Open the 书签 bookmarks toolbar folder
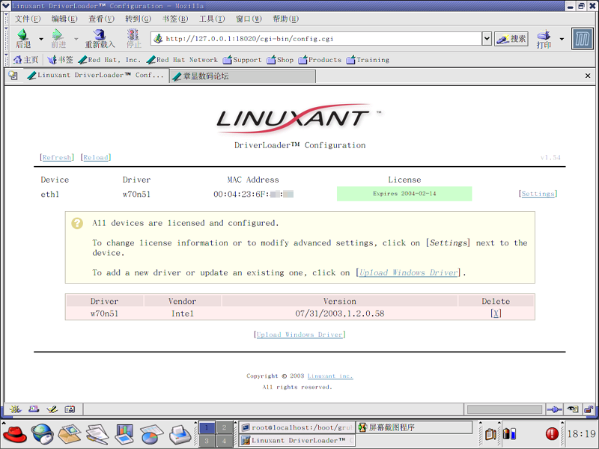The height and width of the screenshot is (449, 599). coord(61,60)
